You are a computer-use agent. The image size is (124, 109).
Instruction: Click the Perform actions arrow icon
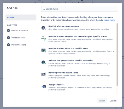(x=8, y=45)
